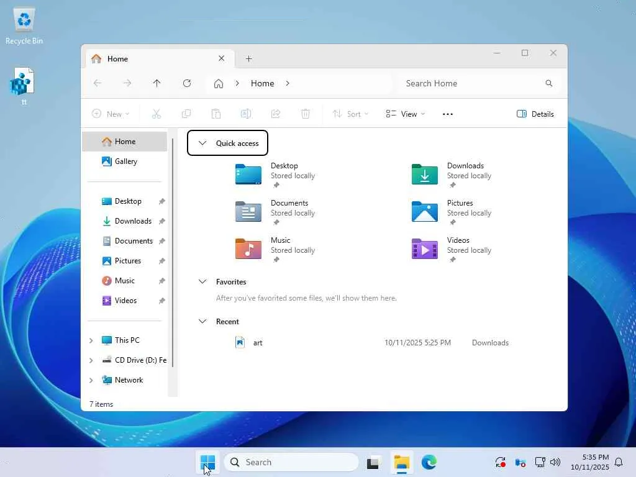Click pin icon next to sidebar Downloads
The height and width of the screenshot is (477, 636).
161,222
